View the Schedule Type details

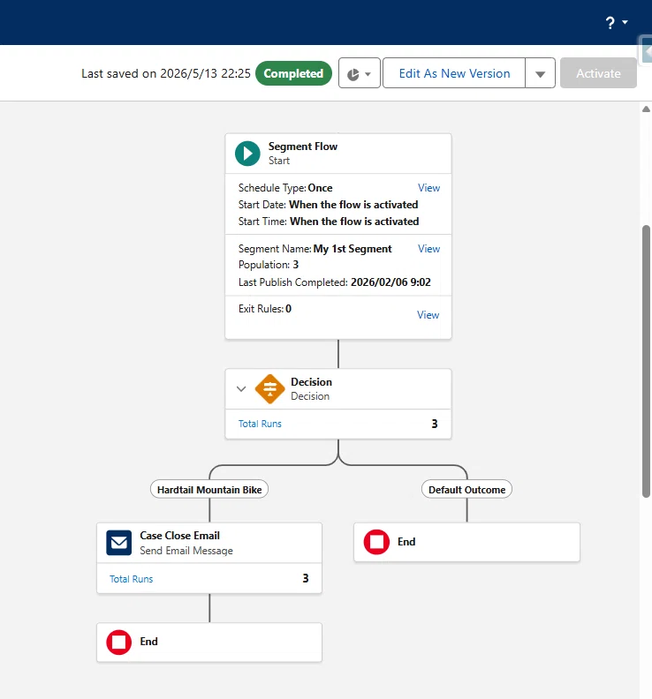(x=428, y=188)
